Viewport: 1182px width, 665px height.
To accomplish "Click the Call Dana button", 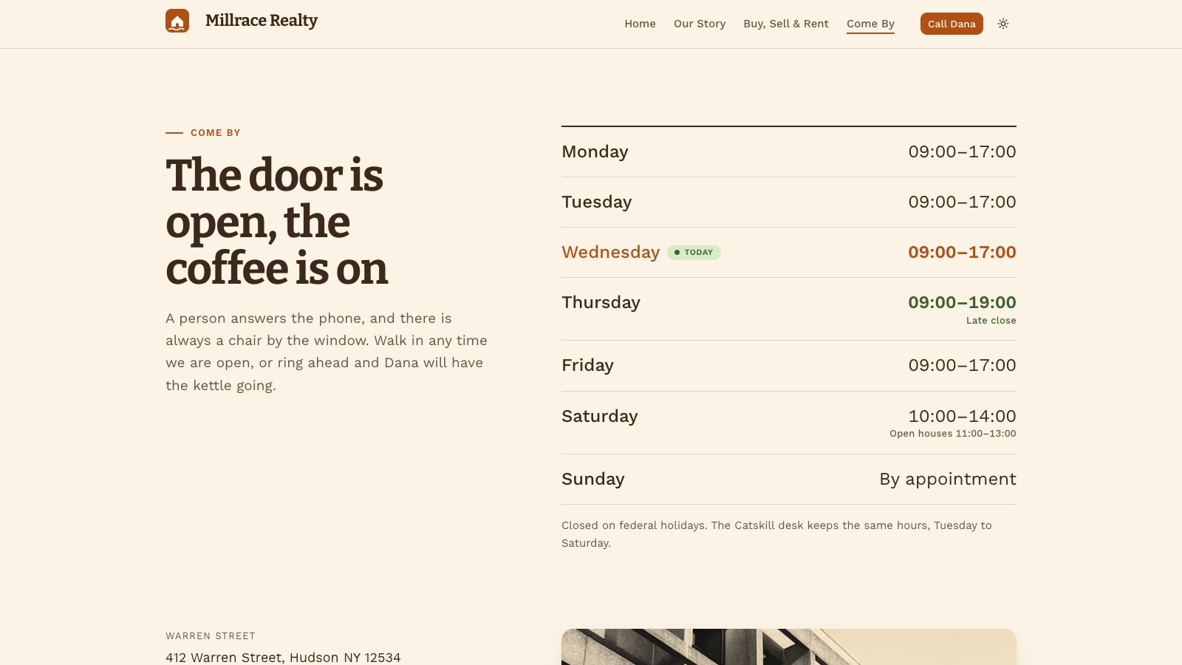I will click(x=952, y=24).
